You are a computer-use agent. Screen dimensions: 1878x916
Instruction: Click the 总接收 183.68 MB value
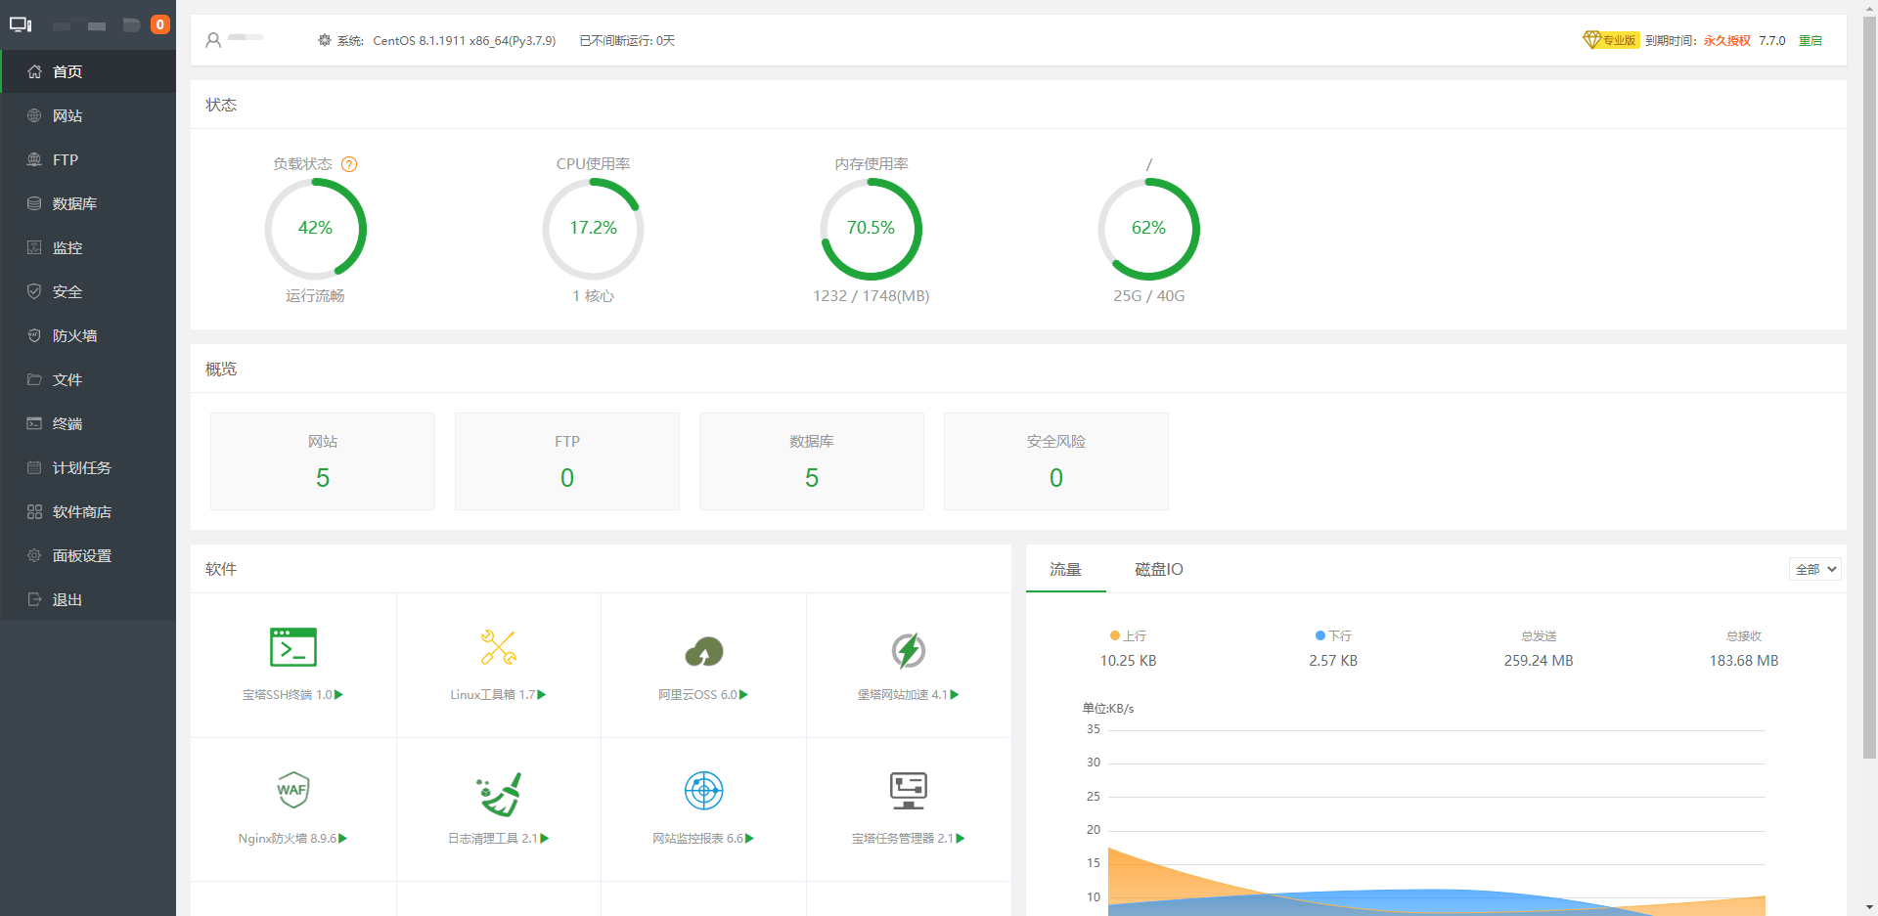1744,661
